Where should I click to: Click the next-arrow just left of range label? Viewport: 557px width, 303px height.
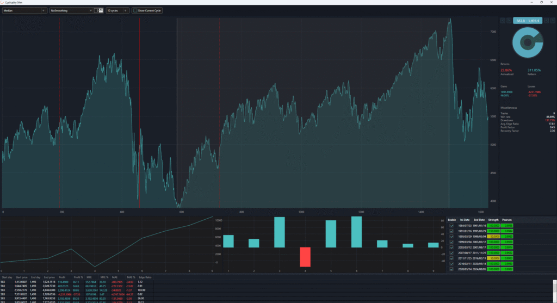click(x=508, y=21)
